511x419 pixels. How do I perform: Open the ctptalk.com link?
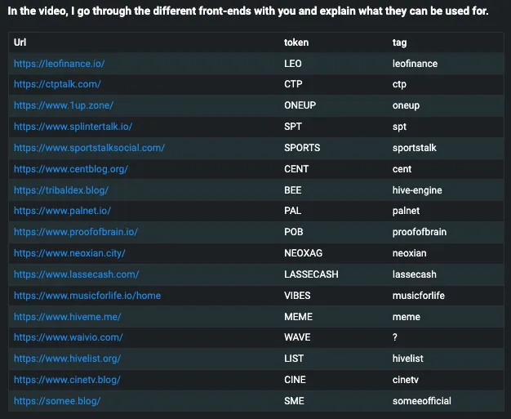pyautogui.click(x=57, y=84)
